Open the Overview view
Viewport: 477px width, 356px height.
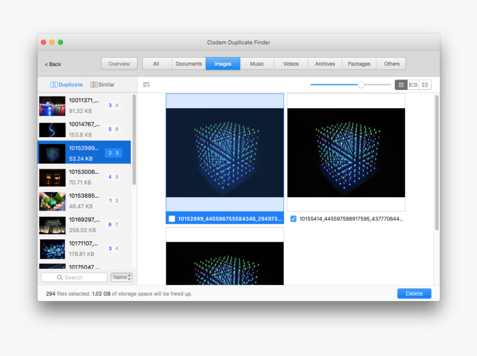[x=119, y=64]
